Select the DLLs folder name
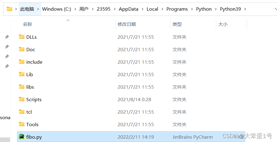This screenshot has height=142, width=277. pos(31,37)
